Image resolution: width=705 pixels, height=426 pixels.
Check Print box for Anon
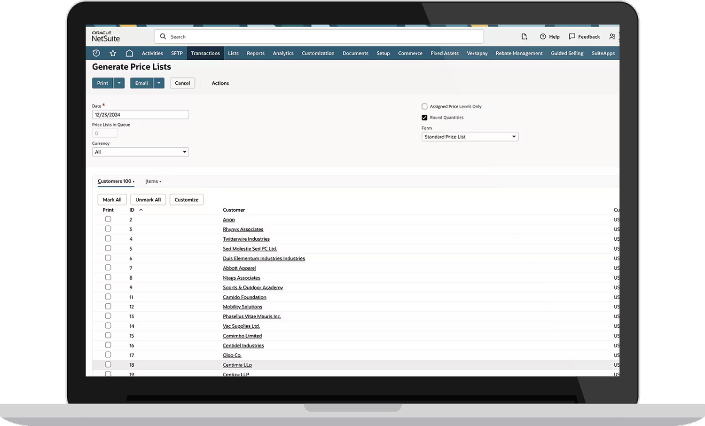[x=108, y=219]
